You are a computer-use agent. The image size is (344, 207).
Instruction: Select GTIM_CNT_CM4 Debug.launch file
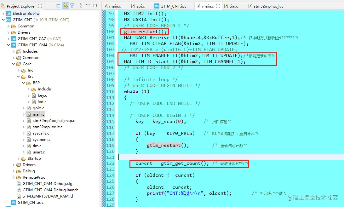(50, 190)
